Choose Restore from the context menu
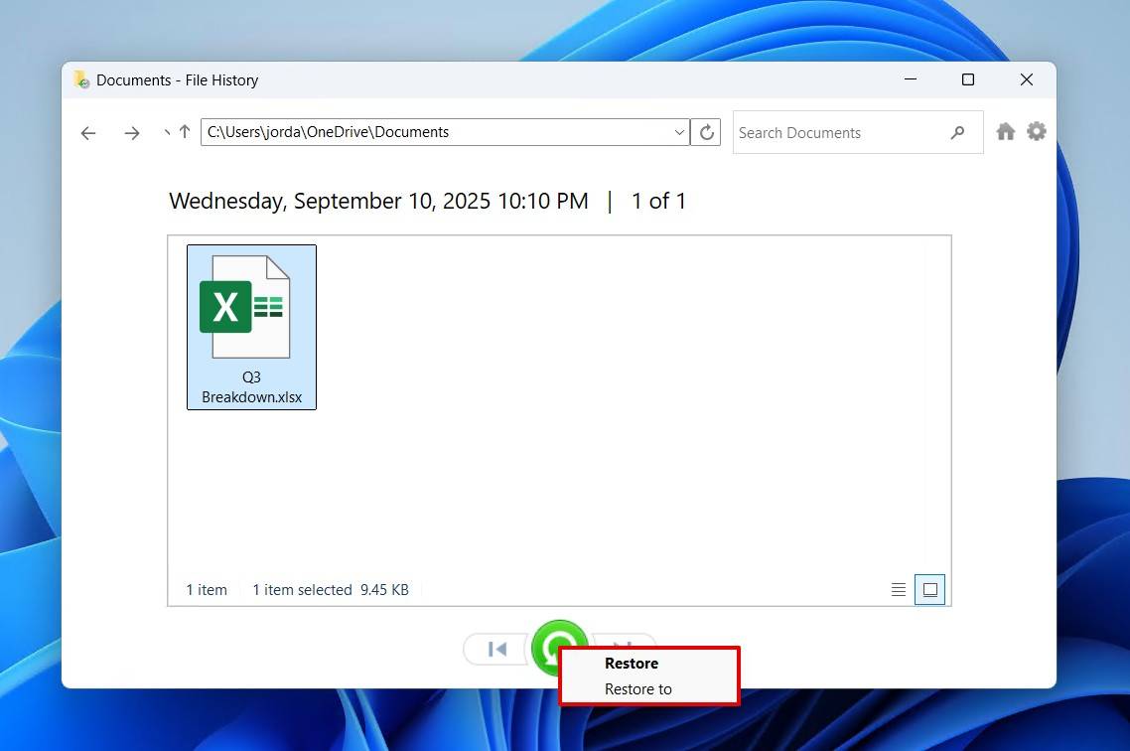This screenshot has width=1130, height=751. (632, 663)
